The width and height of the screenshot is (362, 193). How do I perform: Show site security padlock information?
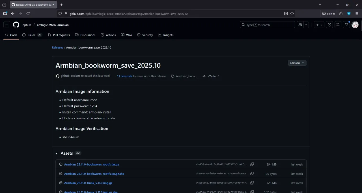pos(66,14)
